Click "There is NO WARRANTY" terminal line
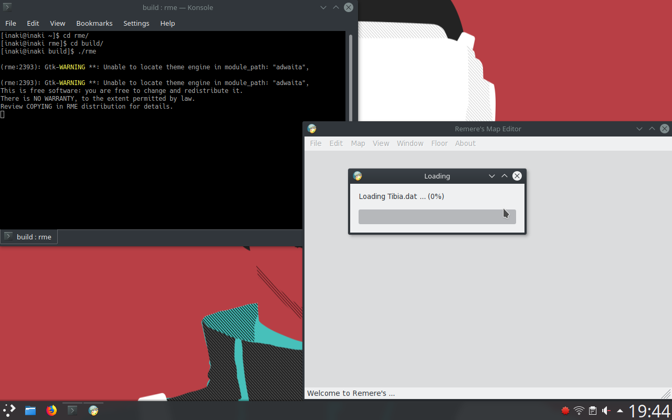Image resolution: width=672 pixels, height=420 pixels. (98, 99)
